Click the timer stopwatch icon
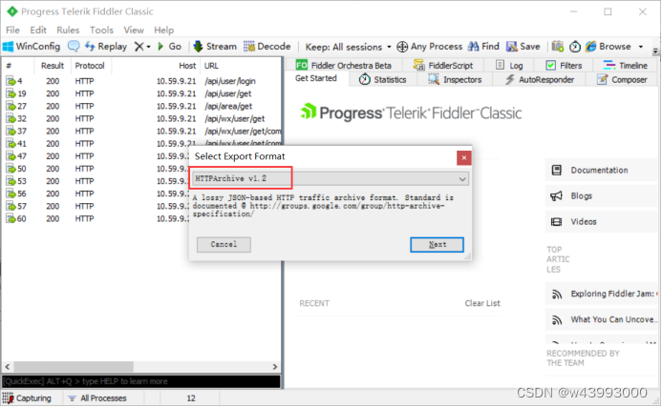Image resolution: width=662 pixels, height=407 pixels. click(575, 47)
